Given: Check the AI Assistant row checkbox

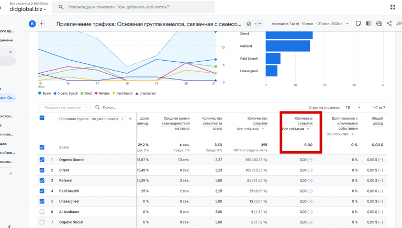Looking at the screenshot, I should (x=42, y=212).
